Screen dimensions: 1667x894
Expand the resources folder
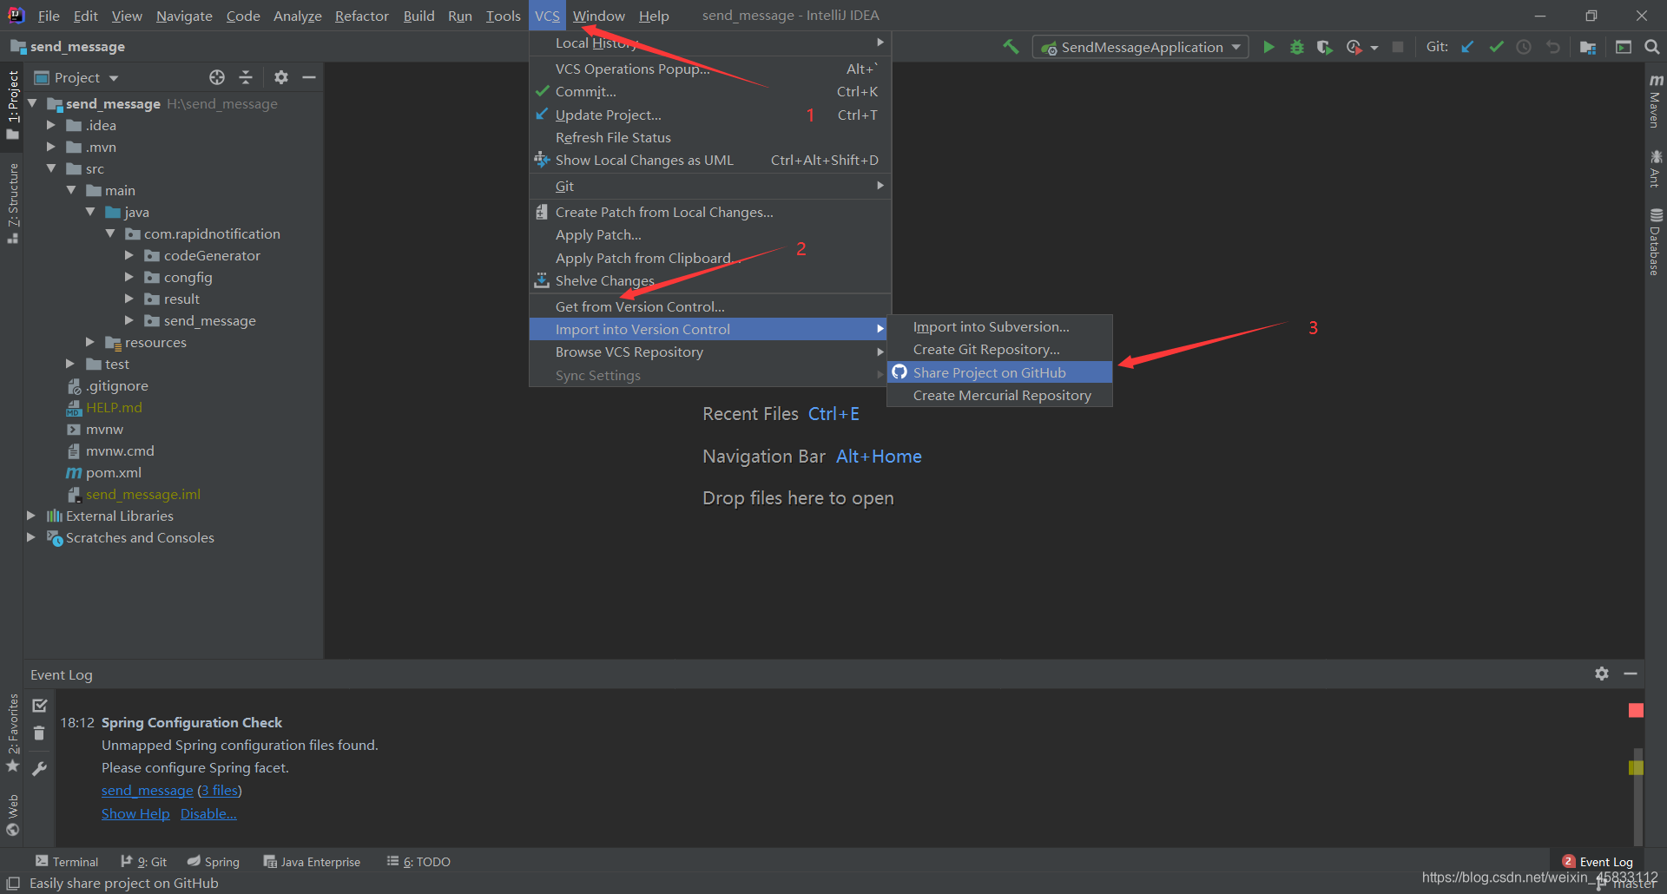pyautogui.click(x=90, y=342)
